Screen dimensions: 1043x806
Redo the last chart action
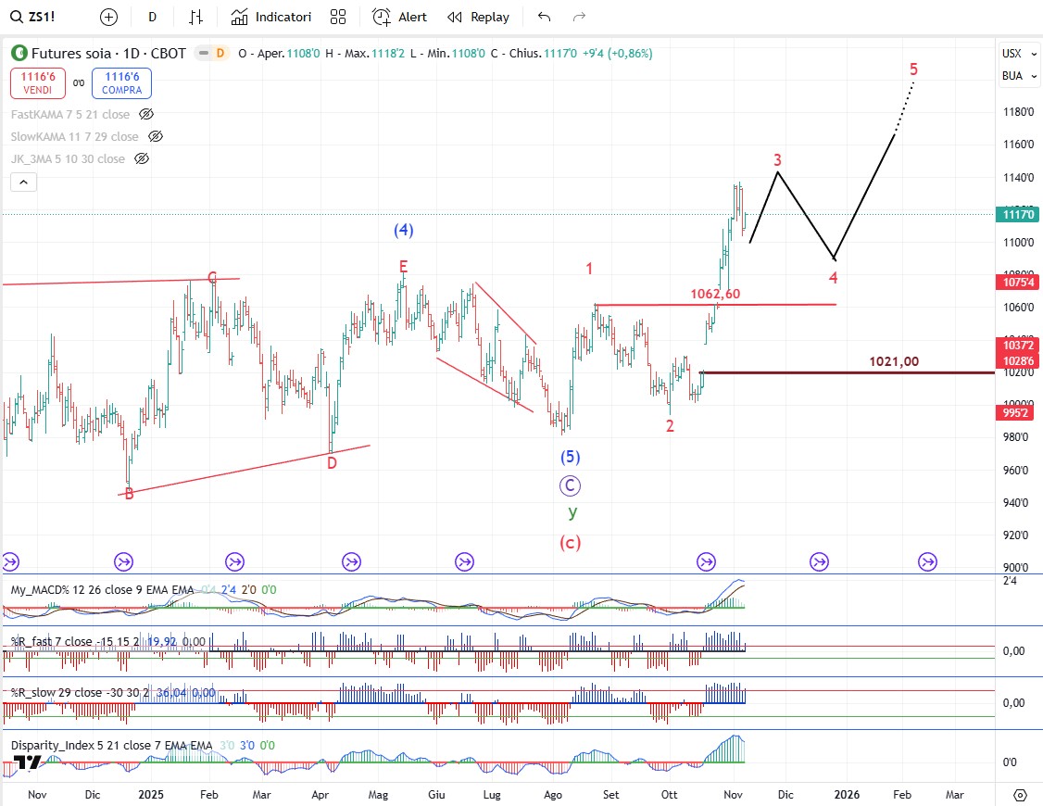pyautogui.click(x=579, y=18)
